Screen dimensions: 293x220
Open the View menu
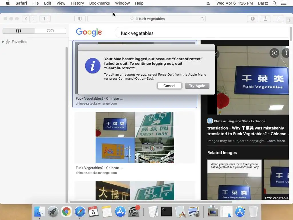pyautogui.click(x=61, y=3)
